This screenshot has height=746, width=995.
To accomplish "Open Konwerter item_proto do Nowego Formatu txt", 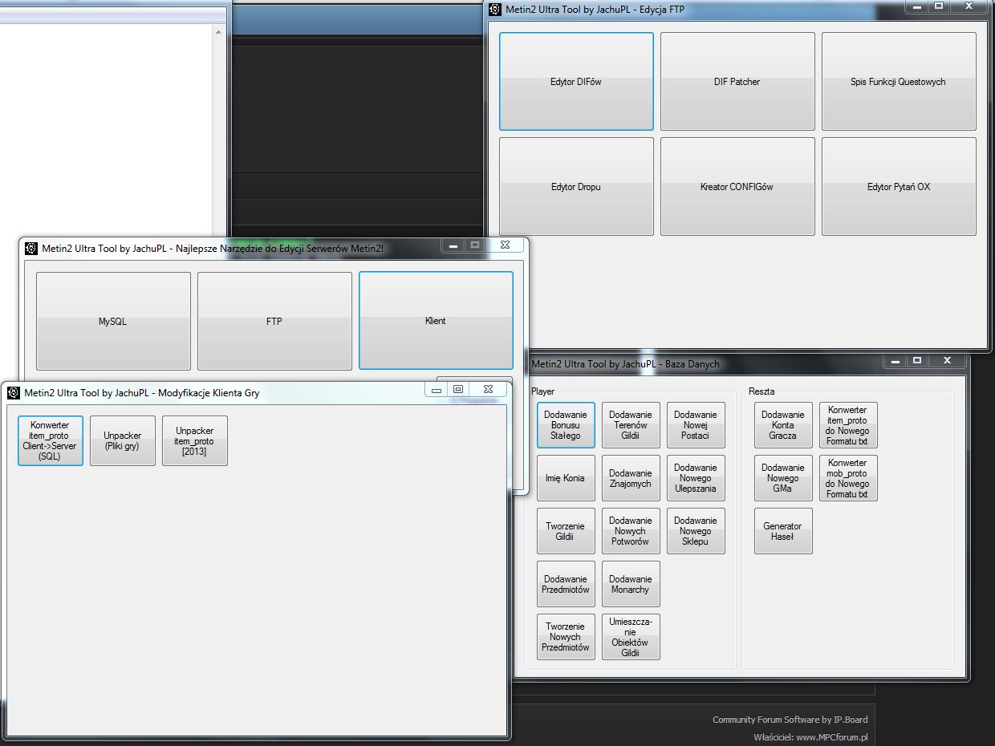I will click(x=848, y=425).
